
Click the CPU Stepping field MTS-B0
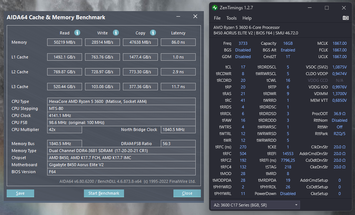(121, 108)
